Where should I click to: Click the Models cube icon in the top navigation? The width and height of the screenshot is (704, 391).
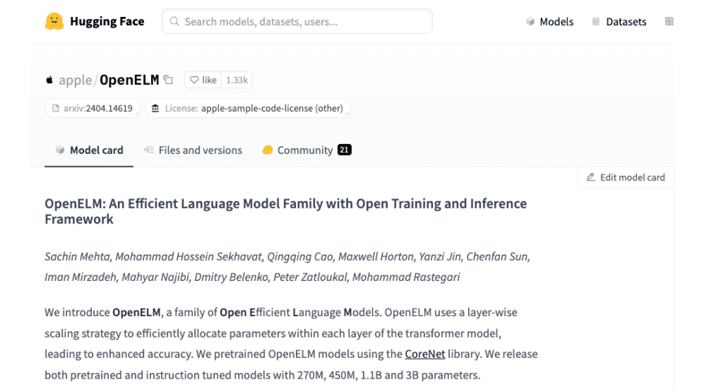coord(530,22)
